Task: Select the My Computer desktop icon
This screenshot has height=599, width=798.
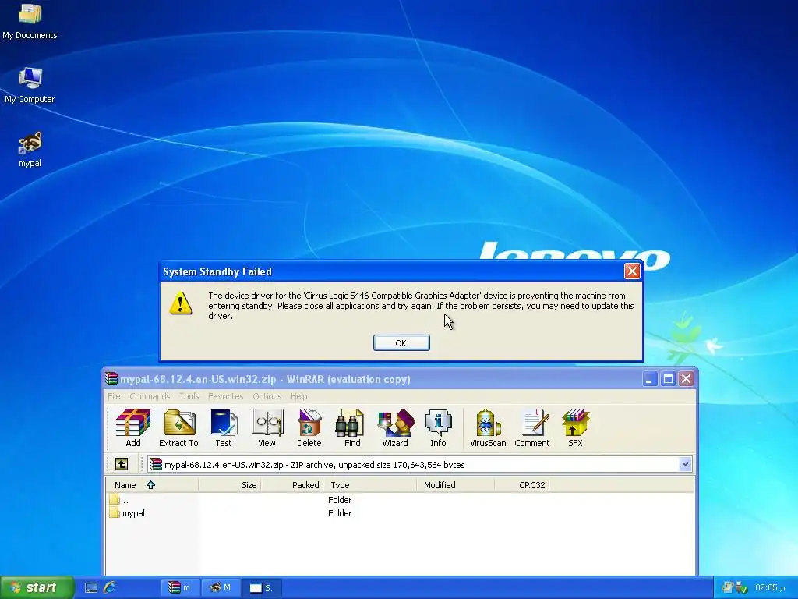Action: click(x=30, y=86)
